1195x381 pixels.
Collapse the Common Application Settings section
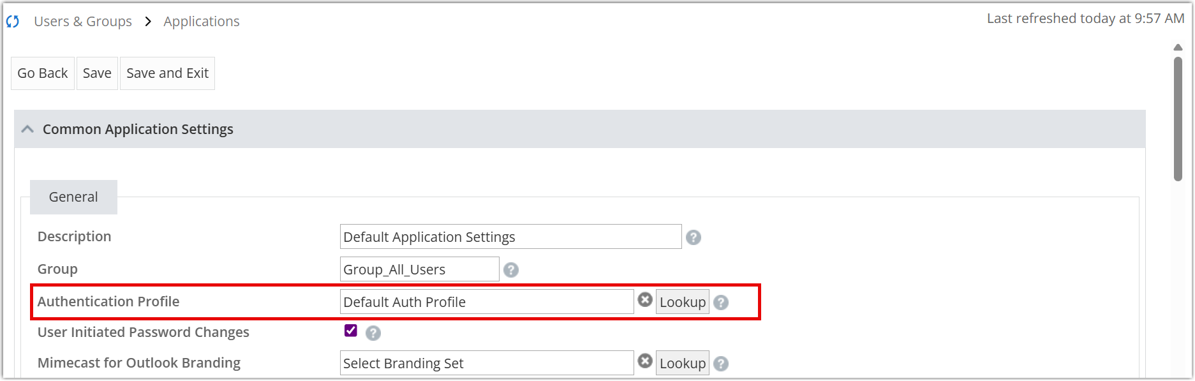[27, 128]
